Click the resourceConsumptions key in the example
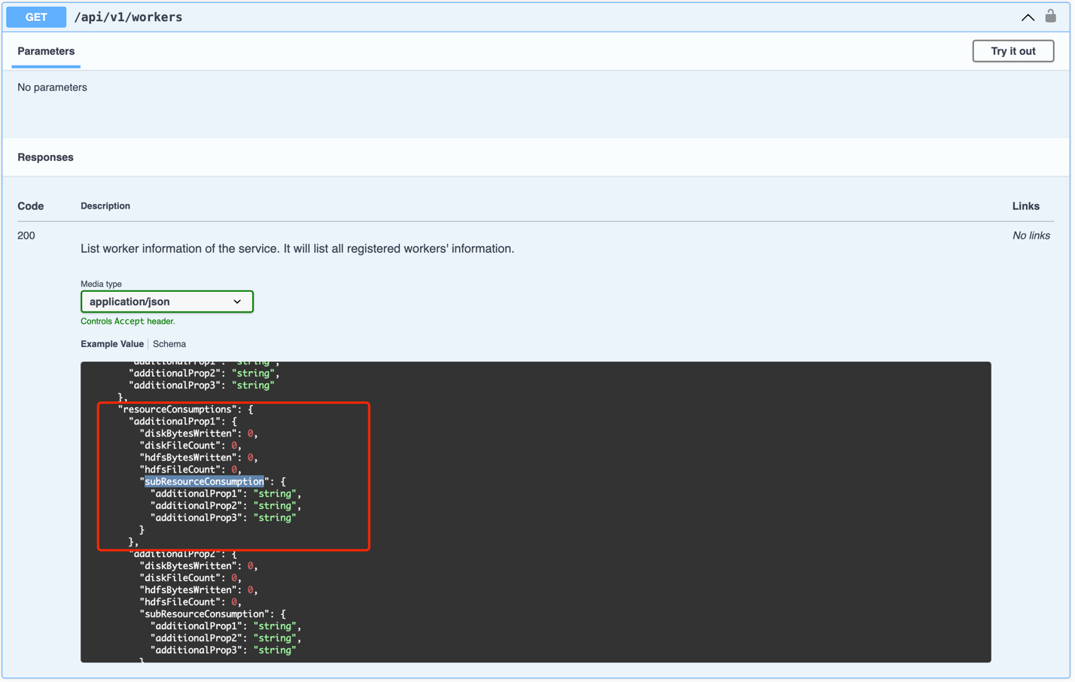The width and height of the screenshot is (1075, 682). pos(178,410)
